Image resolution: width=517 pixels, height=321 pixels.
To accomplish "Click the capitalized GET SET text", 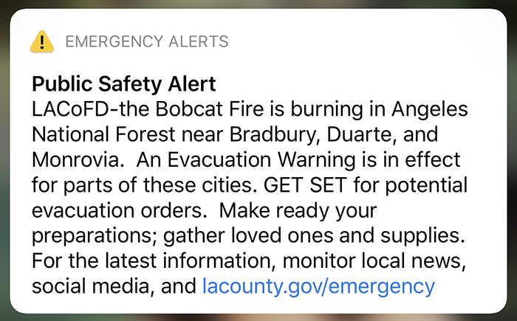I will (x=305, y=185).
